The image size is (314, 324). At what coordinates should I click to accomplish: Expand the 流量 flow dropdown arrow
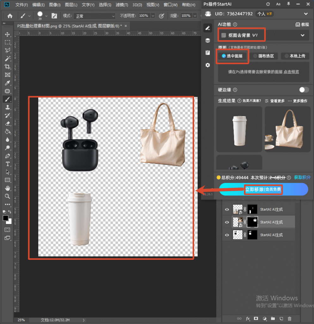pos(195,16)
